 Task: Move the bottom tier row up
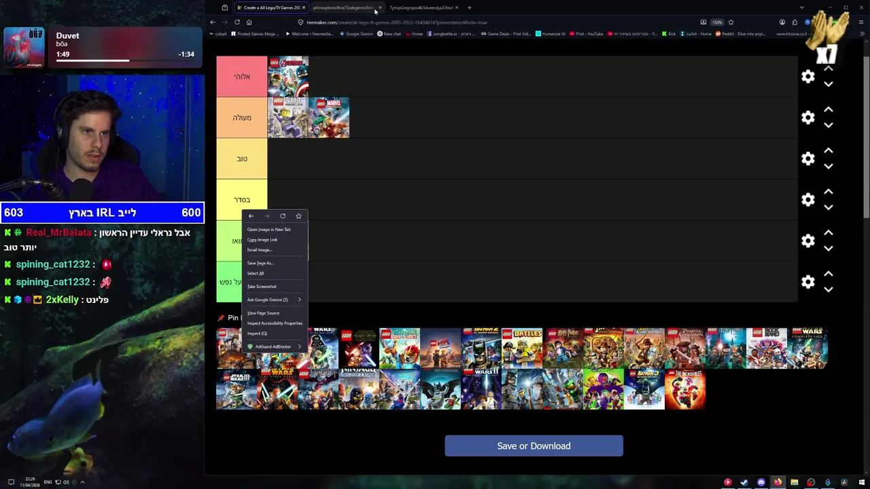[829, 274]
